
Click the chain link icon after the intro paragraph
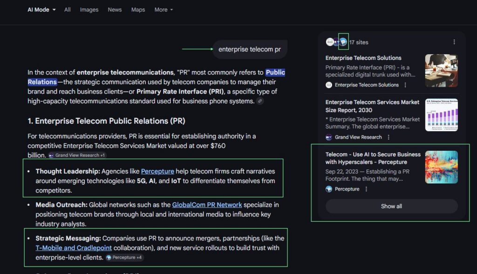260,101
